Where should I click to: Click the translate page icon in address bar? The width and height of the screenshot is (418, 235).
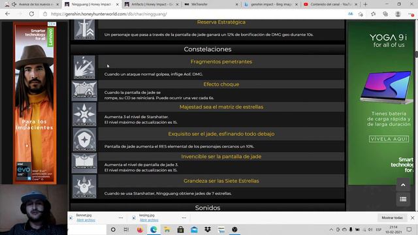(350, 14)
